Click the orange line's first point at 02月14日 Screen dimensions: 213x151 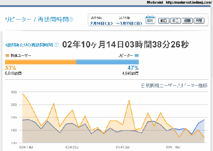[22, 94]
